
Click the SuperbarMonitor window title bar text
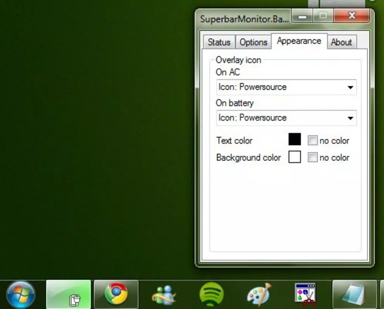[x=244, y=19]
